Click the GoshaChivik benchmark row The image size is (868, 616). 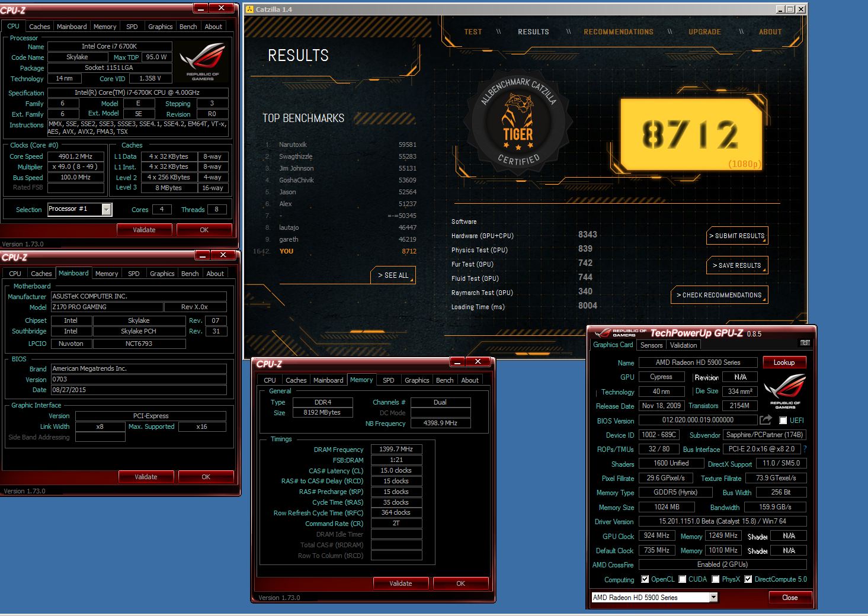coord(341,180)
